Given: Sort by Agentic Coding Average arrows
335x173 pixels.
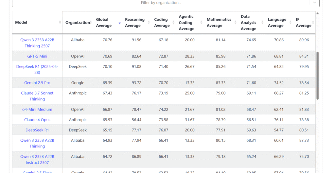Looking at the screenshot, I should 201,23.
